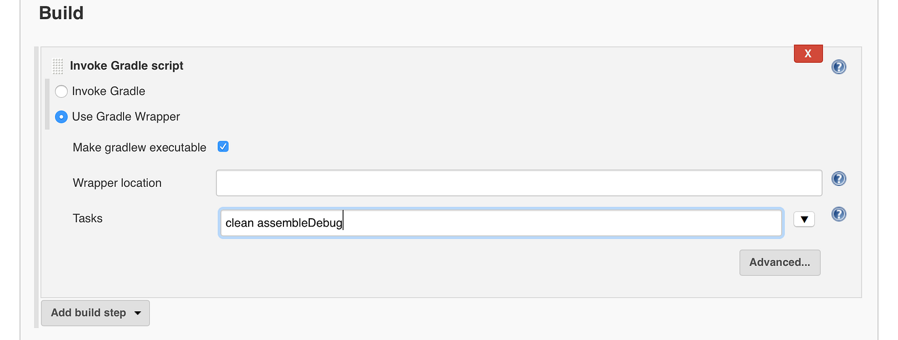Open the Add build step dropdown

coord(95,313)
